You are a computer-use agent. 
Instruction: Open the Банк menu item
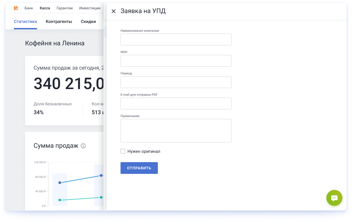(29, 8)
